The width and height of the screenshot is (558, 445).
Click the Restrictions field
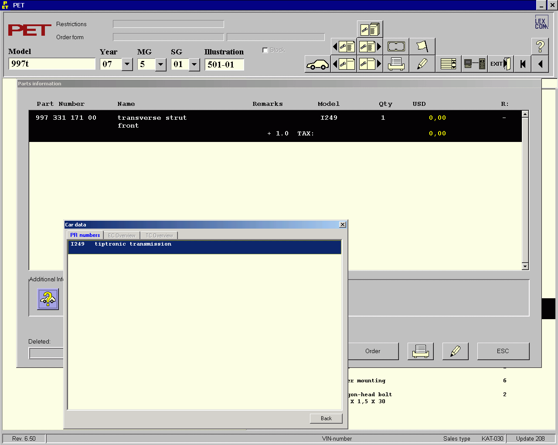tap(168, 24)
